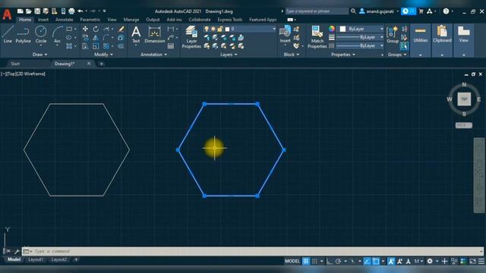Toggle object snap tracking in status bar
This screenshot has height=273, width=486.
367,261
